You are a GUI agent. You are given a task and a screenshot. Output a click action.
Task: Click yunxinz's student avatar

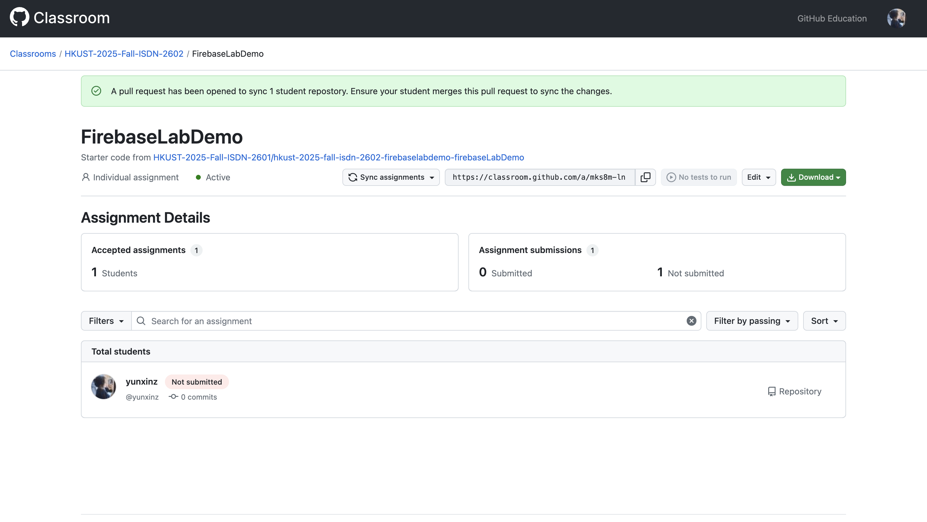104,387
